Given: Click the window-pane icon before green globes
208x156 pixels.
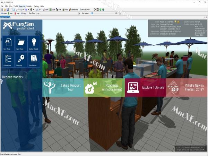Looking at the screenshot, I should [98, 10].
